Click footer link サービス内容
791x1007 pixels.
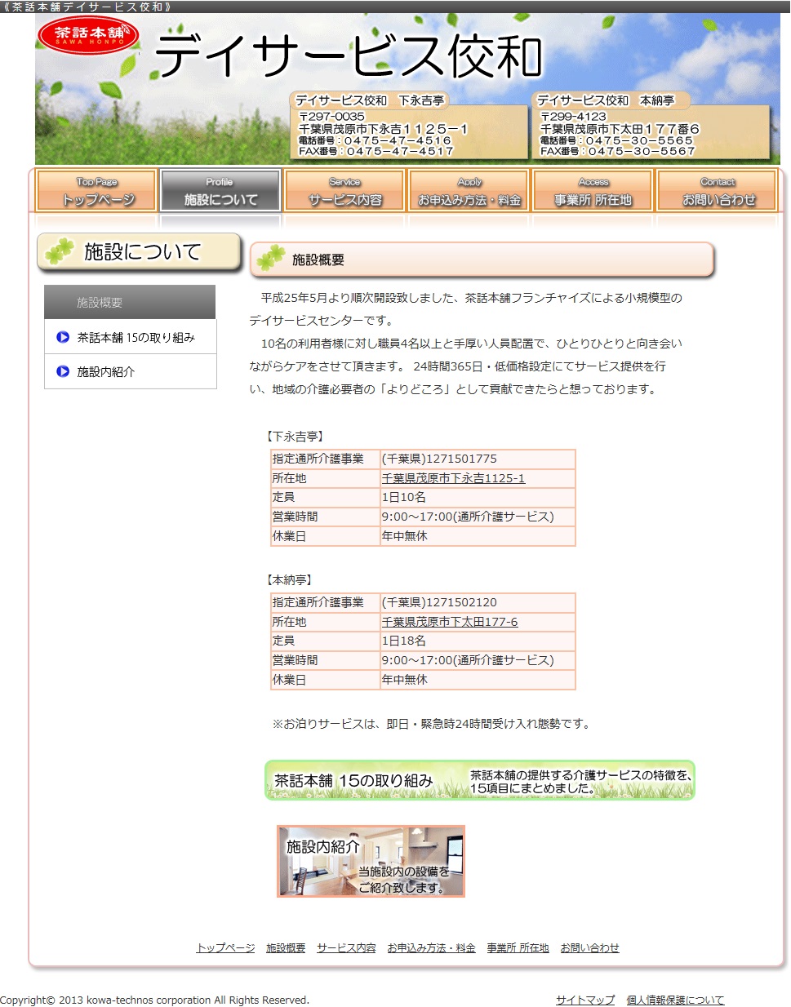(x=346, y=947)
